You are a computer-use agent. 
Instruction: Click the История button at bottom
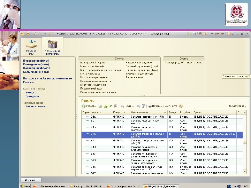[x=31, y=180]
